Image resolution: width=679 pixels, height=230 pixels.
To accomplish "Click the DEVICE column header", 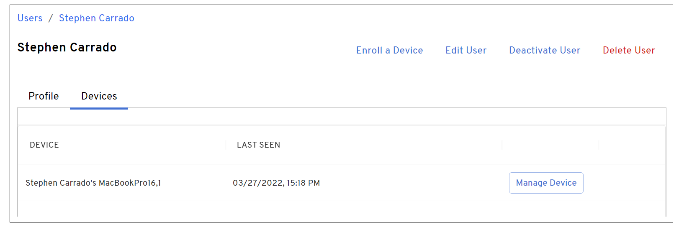I will click(x=44, y=145).
